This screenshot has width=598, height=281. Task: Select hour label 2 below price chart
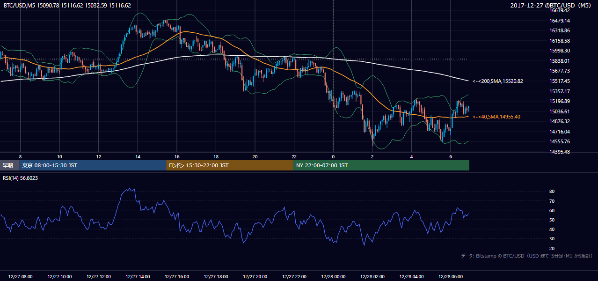point(372,156)
